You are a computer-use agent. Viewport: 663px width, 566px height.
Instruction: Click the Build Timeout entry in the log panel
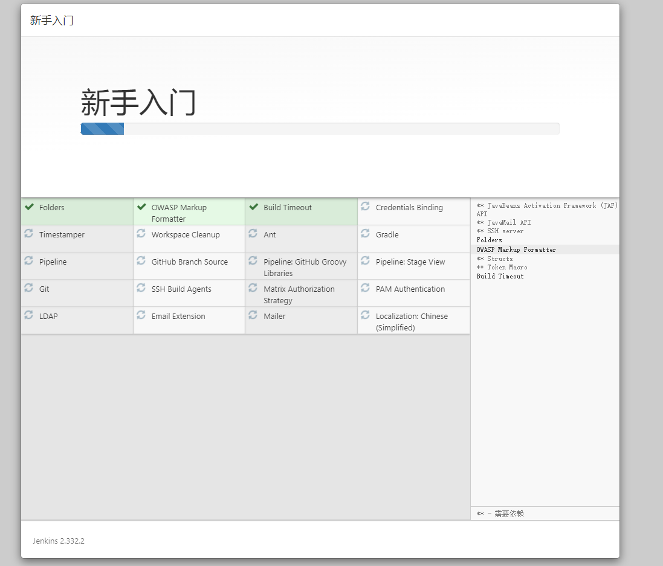coord(500,276)
